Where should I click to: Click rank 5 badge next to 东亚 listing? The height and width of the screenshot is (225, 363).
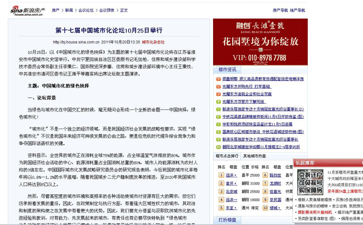point(221,208)
